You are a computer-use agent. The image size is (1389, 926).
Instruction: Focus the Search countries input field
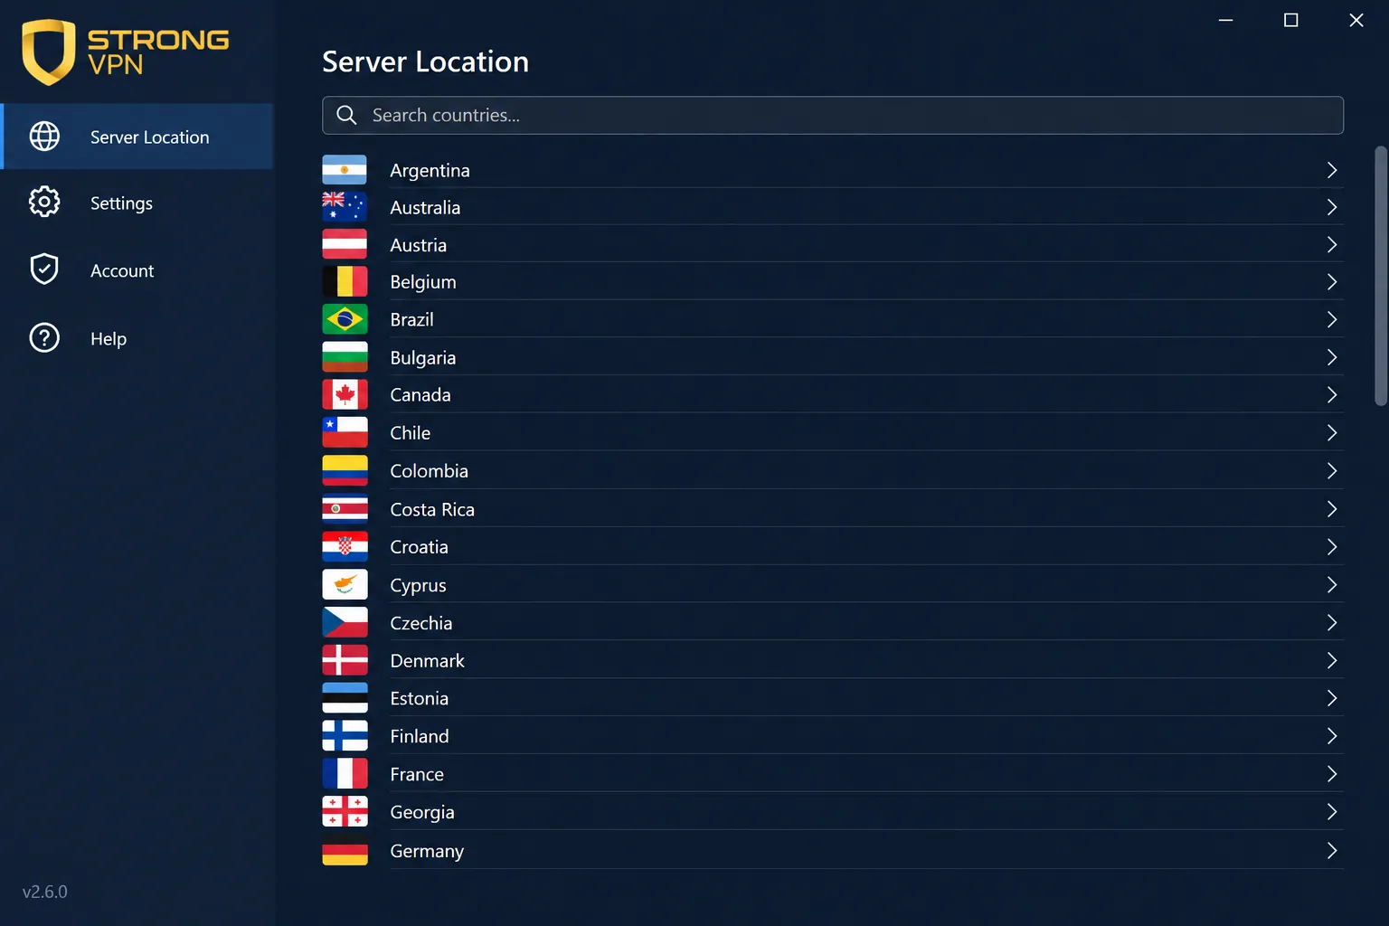point(833,115)
